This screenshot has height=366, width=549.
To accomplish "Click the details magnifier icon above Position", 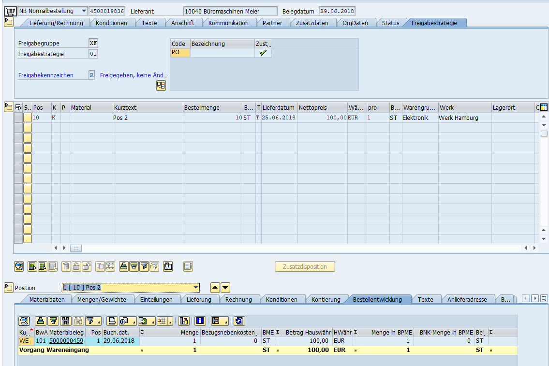I will pos(19,266).
